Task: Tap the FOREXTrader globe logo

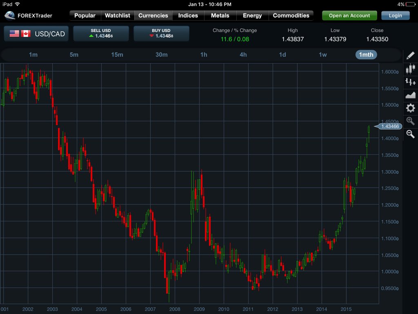Action: [10, 16]
